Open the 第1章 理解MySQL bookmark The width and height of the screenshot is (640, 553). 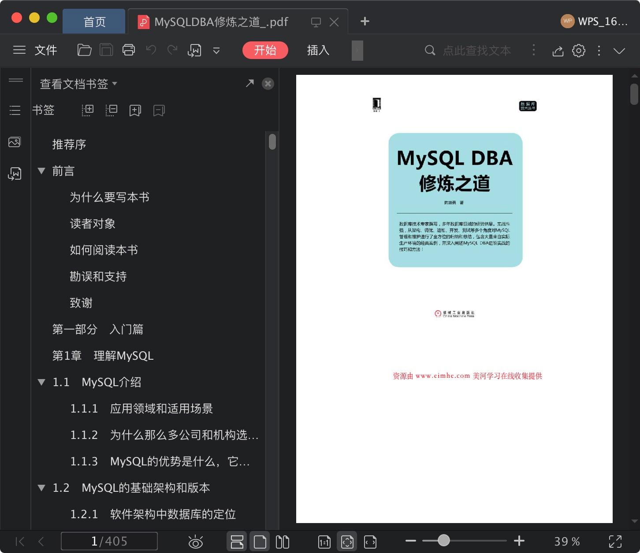pyautogui.click(x=103, y=356)
